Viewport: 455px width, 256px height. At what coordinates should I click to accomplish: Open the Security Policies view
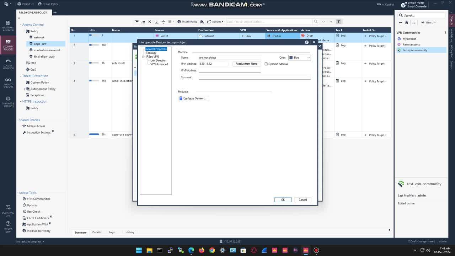8,44
